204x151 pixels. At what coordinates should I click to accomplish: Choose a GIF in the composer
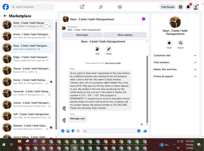pos(78,131)
